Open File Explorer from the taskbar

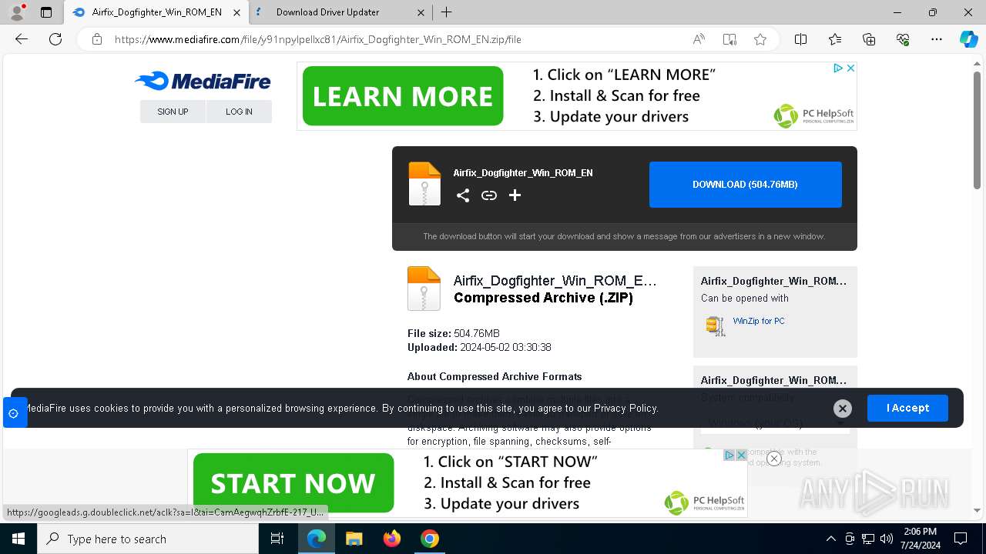354,539
